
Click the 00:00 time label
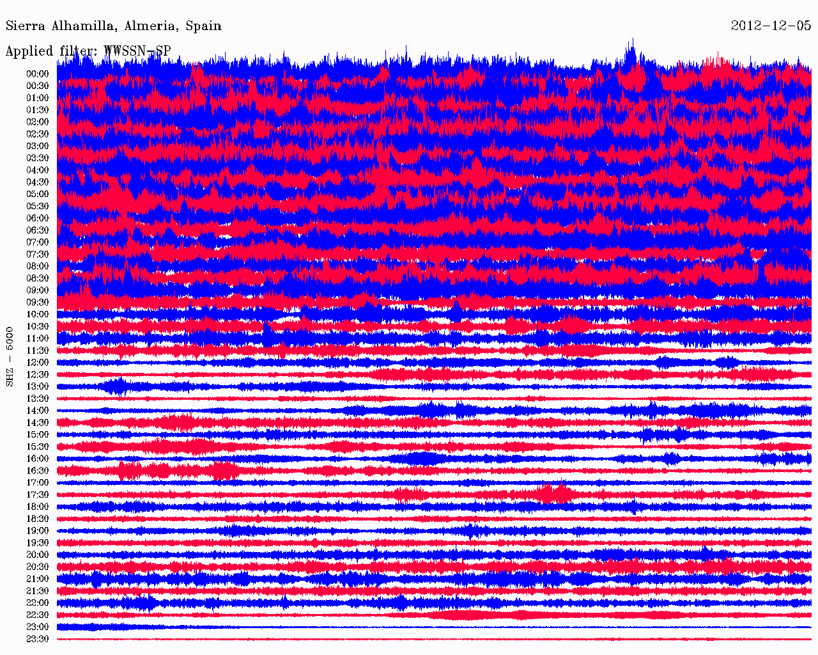[38, 74]
